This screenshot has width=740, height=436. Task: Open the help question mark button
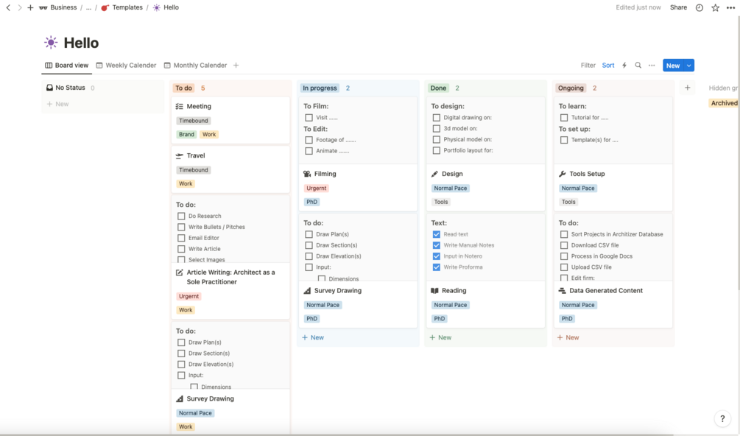pos(722,418)
